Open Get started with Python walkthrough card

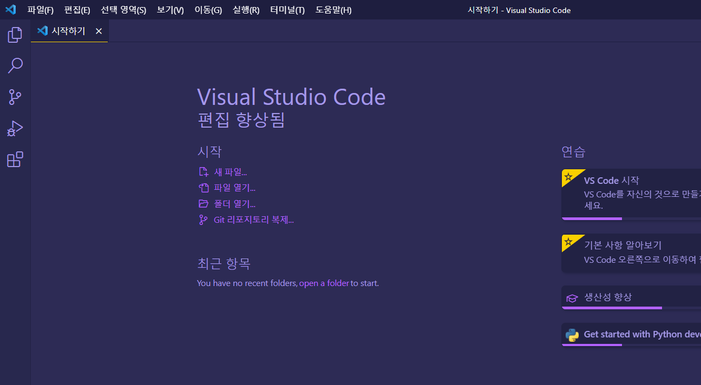point(631,334)
